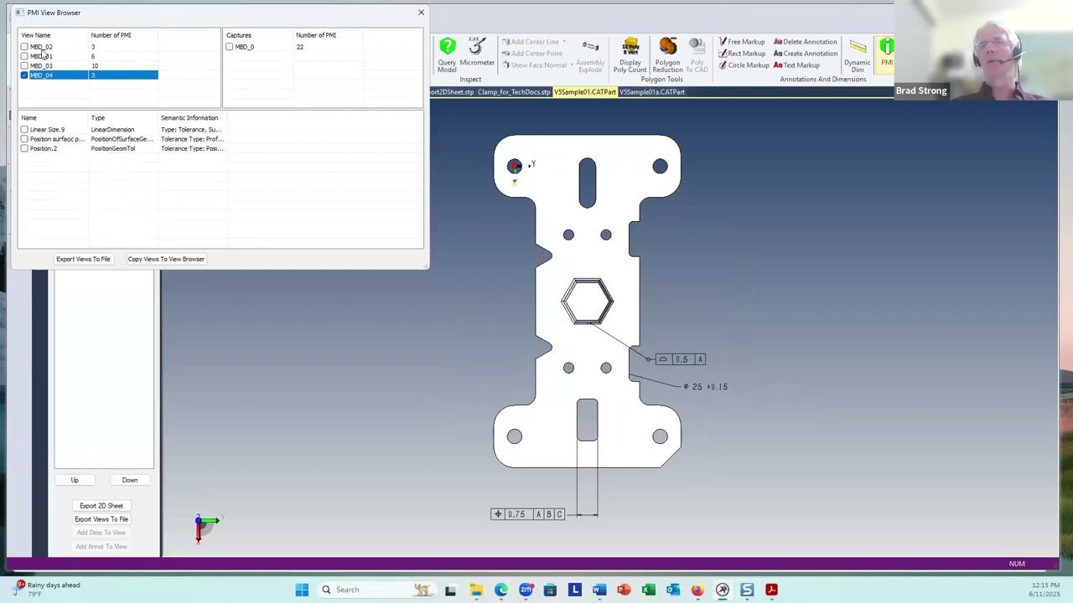Screen dimensions: 1073x603
Task: Switch to the V5Sample01.CATPart tab
Action: click(584, 92)
